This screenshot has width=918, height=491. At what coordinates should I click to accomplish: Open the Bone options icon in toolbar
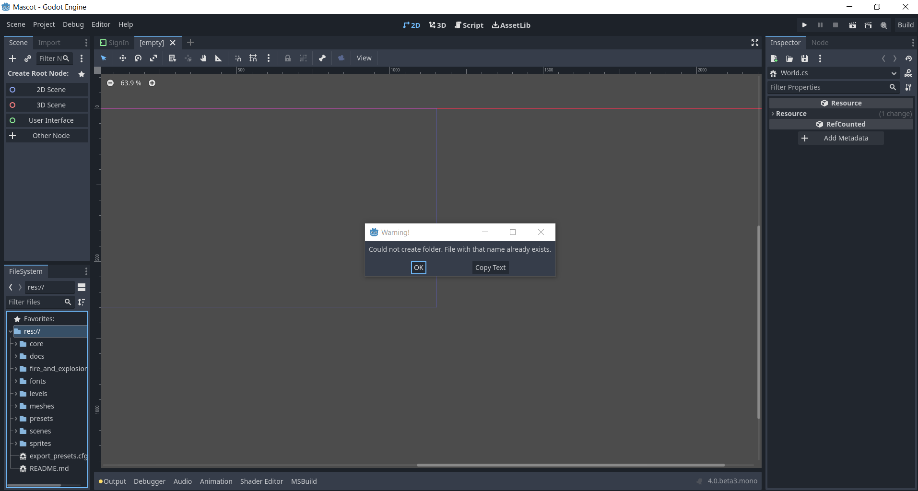point(322,58)
